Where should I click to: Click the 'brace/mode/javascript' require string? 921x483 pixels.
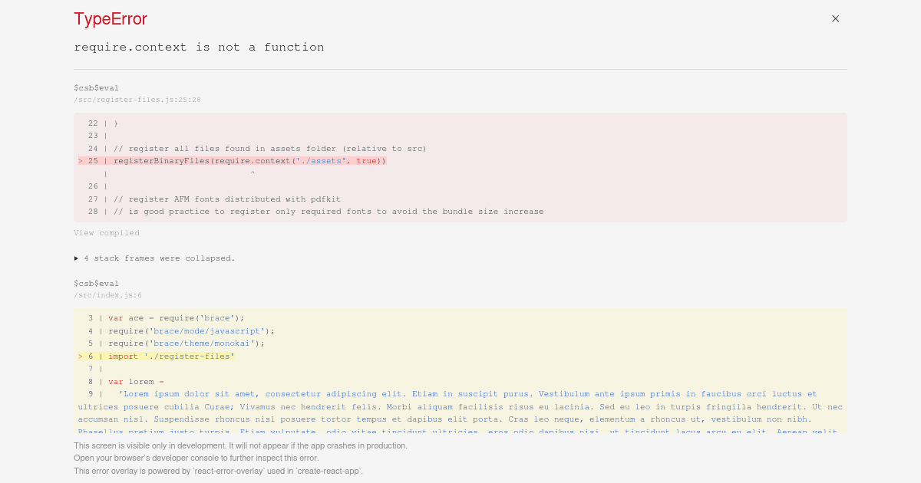coord(205,330)
